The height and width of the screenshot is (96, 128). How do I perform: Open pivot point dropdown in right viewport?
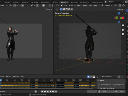(x=116, y=6)
